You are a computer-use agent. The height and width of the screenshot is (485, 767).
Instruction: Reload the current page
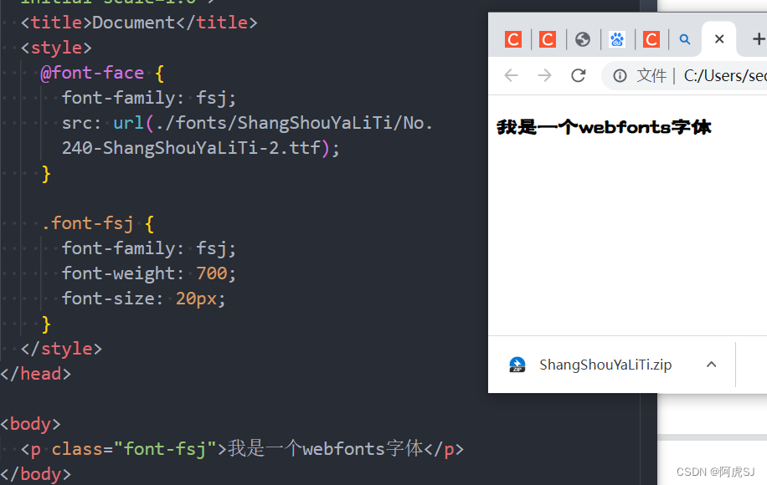[579, 75]
